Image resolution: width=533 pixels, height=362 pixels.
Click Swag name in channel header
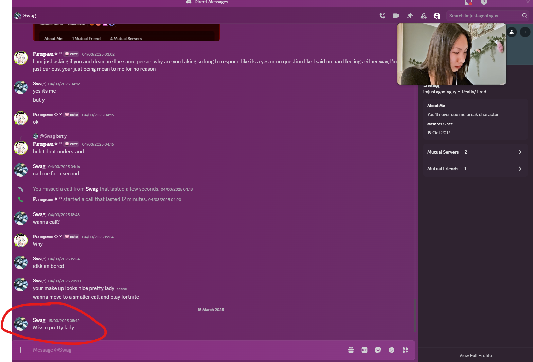tap(30, 16)
